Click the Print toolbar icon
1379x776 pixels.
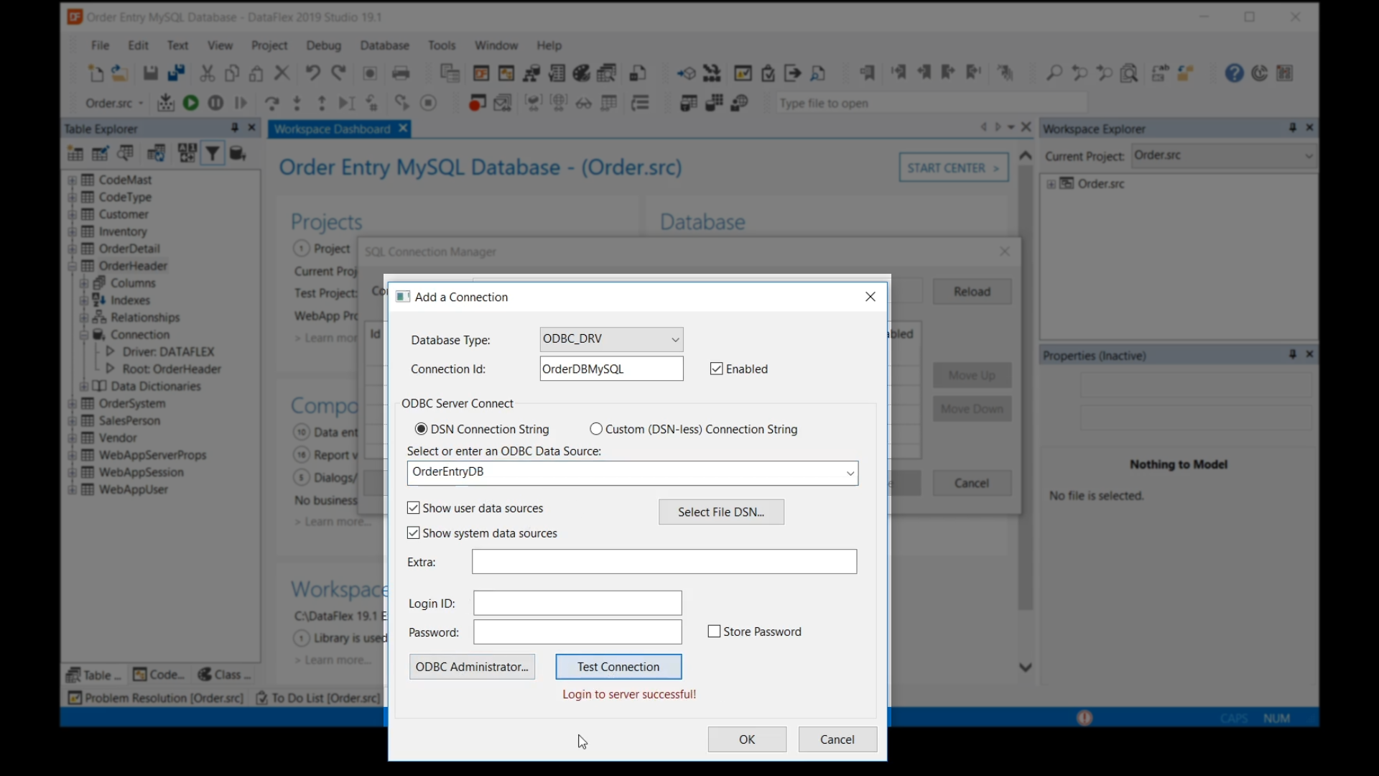click(401, 73)
